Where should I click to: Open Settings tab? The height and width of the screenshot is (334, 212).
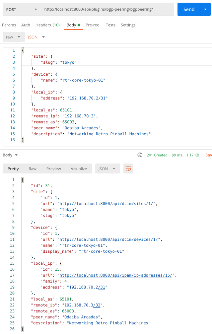[128, 25]
